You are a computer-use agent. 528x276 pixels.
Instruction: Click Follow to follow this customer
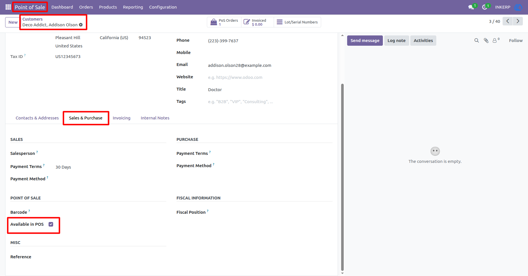click(516, 41)
